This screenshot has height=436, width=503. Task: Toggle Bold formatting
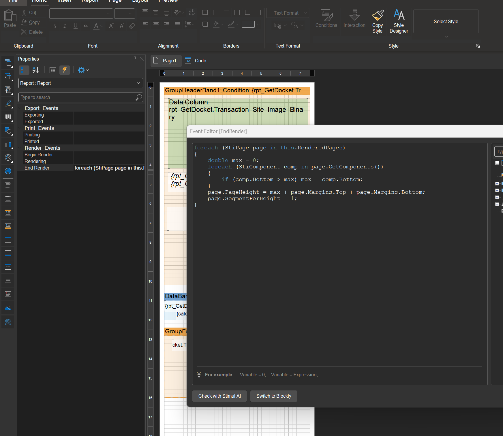(54, 26)
